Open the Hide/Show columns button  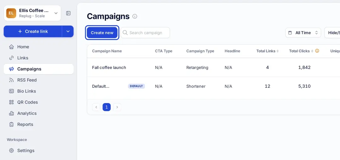(332, 33)
